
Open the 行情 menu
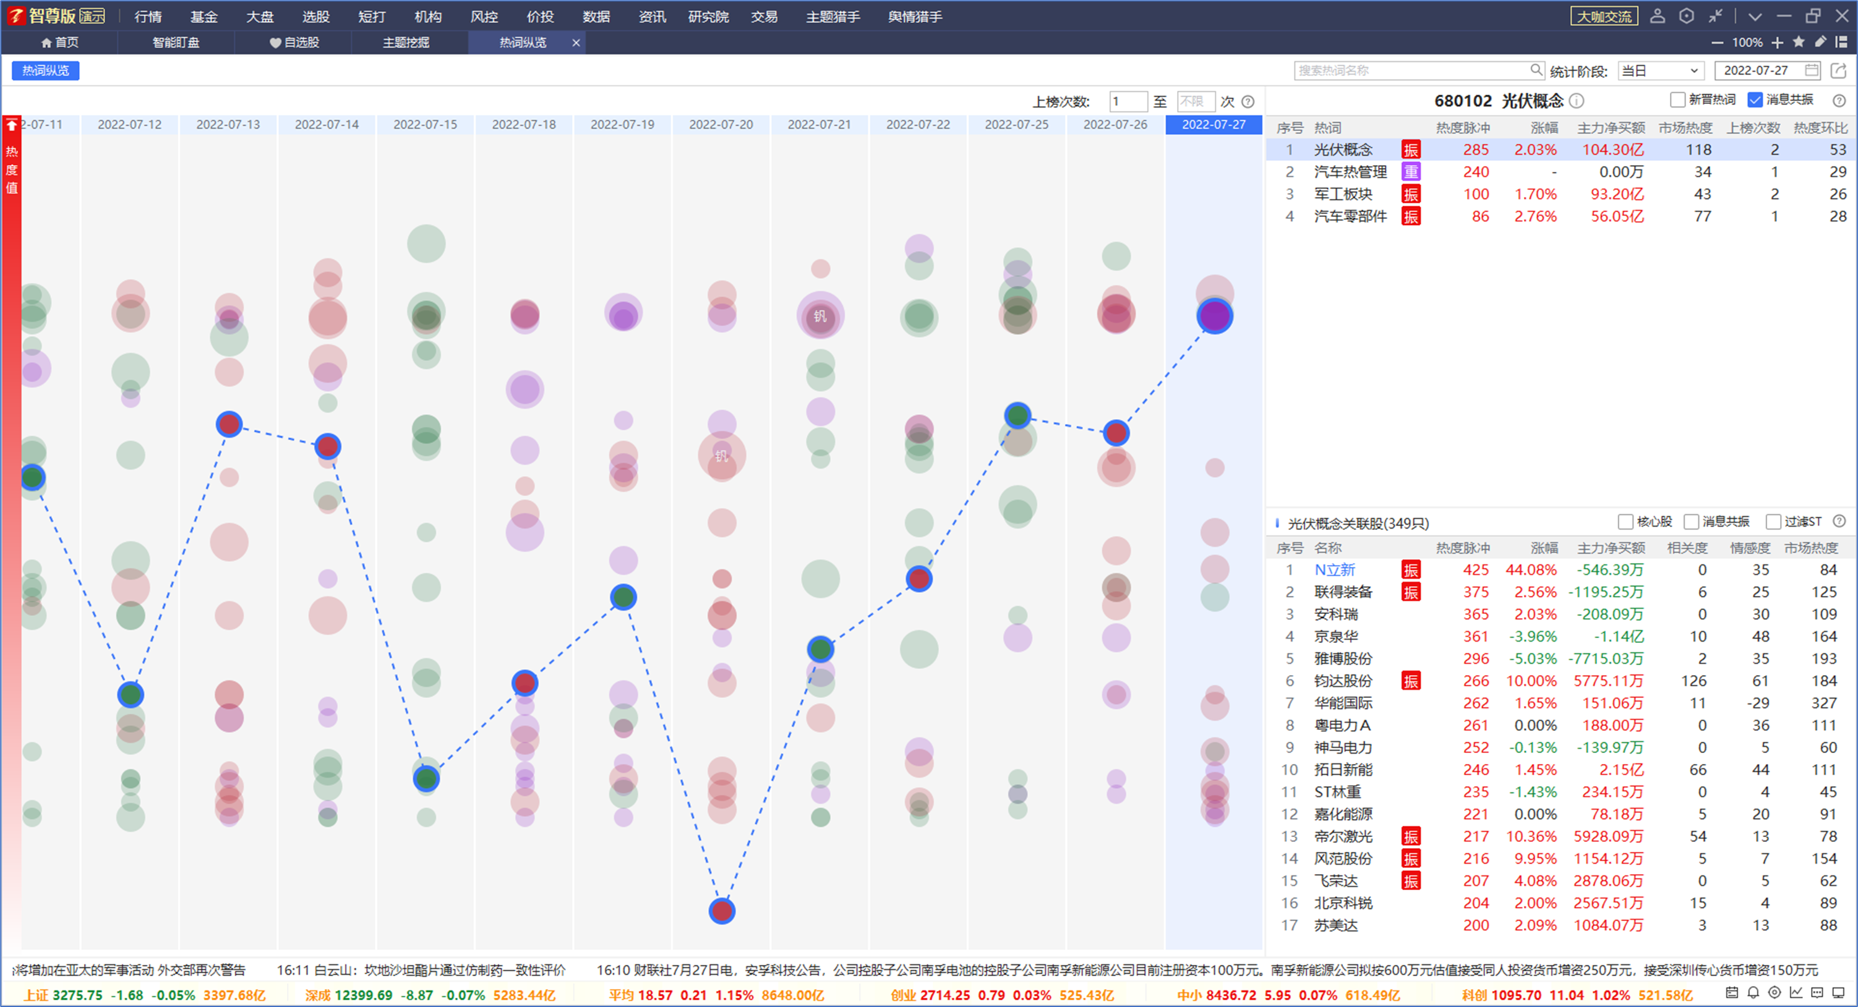click(x=148, y=17)
